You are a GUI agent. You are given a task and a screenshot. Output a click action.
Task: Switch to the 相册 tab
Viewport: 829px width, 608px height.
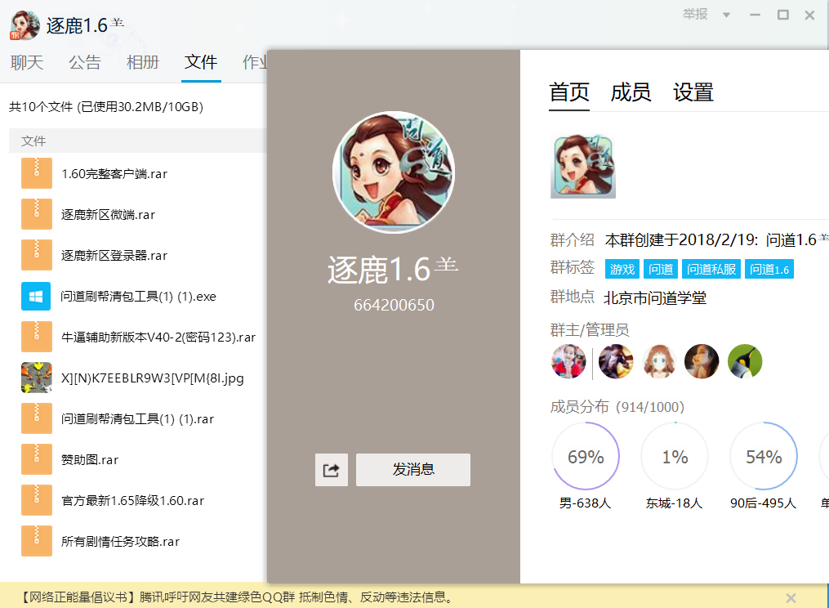point(143,63)
